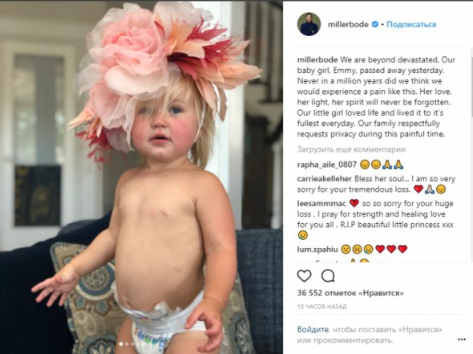Click the Подписаться follow link
The image size is (473, 354).
(411, 24)
